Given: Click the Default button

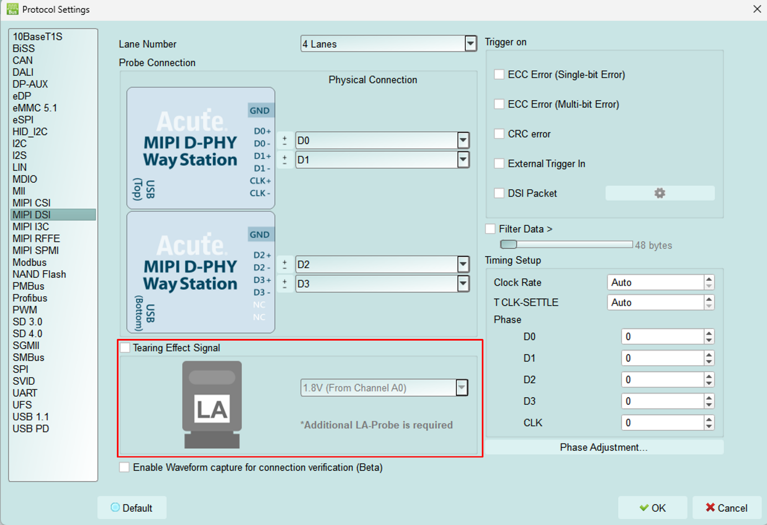Looking at the screenshot, I should pos(132,508).
